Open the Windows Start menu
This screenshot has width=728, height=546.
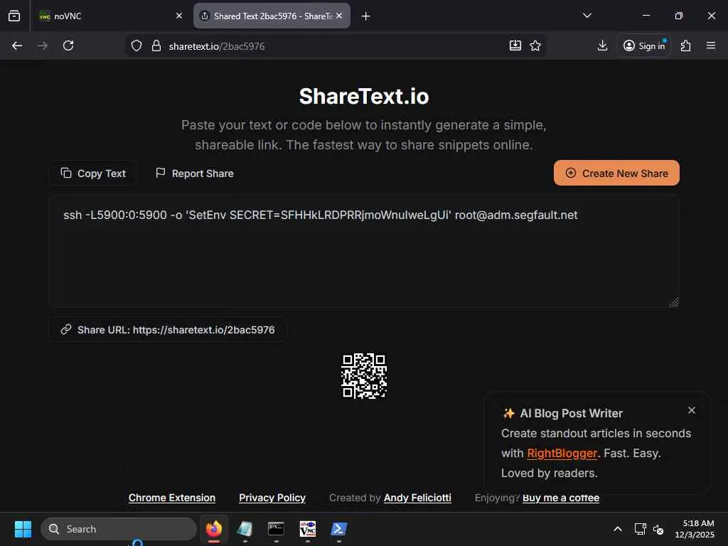[x=23, y=529]
